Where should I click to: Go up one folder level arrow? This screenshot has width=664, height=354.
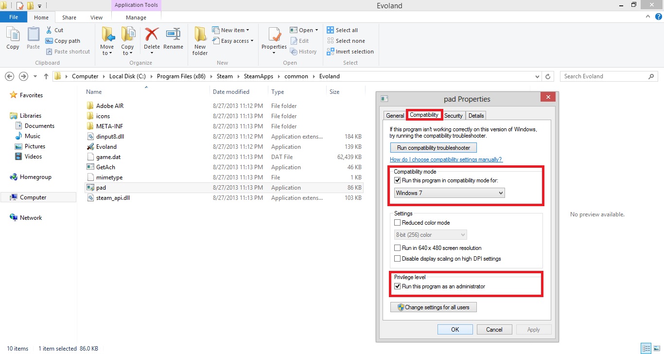[46, 76]
